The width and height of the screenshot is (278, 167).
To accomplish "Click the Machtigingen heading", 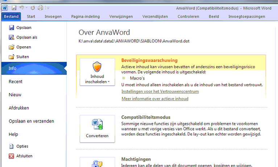I will coord(136,159).
